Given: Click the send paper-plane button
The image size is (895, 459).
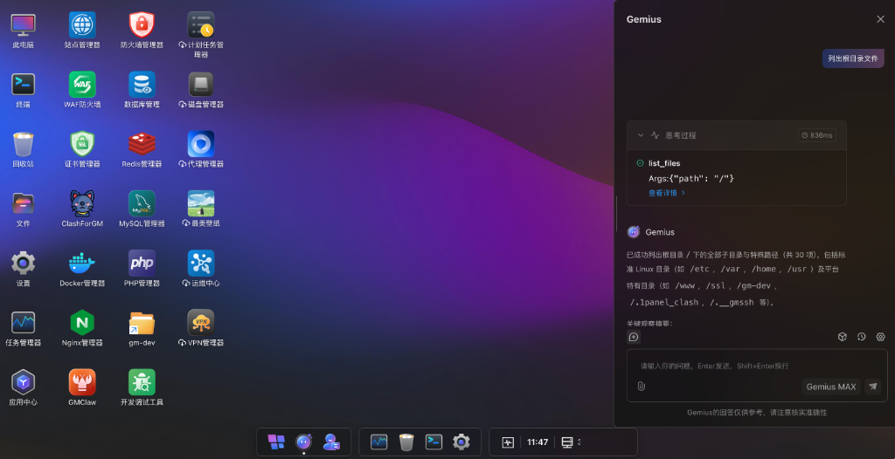Looking at the screenshot, I should [x=873, y=387].
